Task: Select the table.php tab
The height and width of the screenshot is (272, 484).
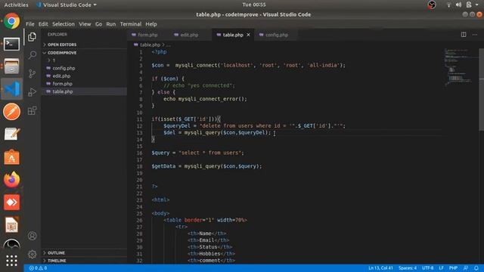Action: (233, 35)
